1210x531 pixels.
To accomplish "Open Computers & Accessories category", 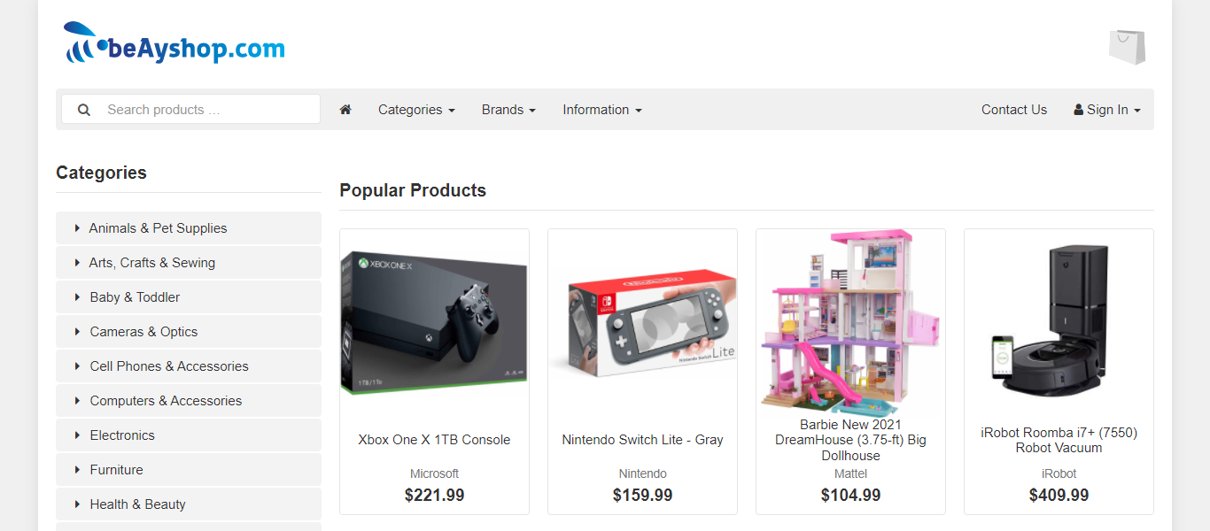I will pos(189,401).
